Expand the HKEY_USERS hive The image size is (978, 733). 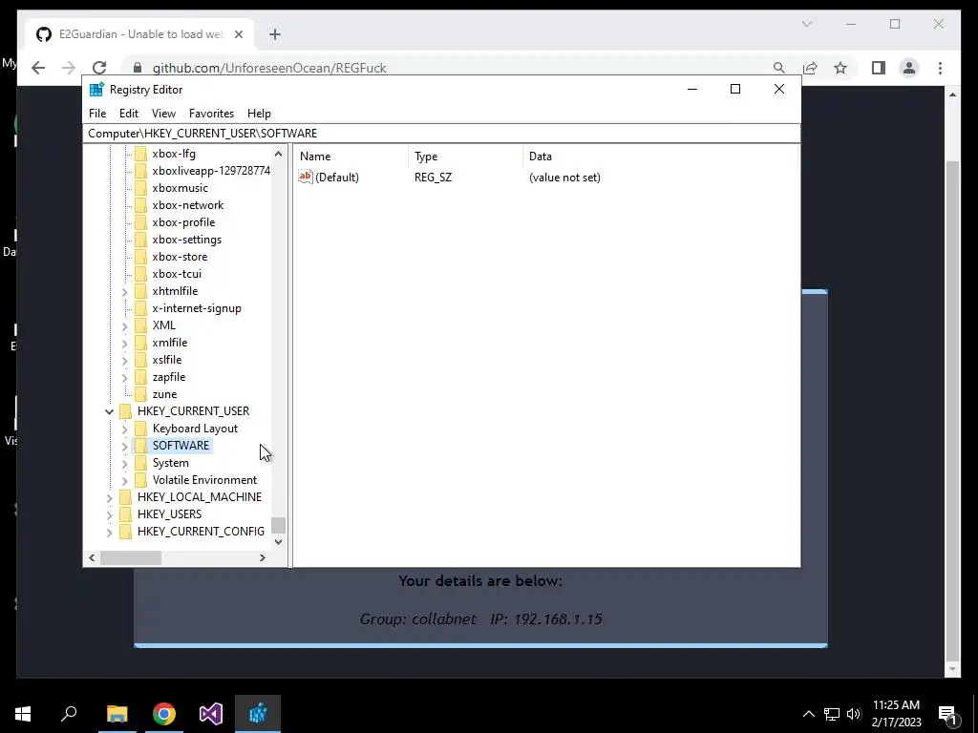click(109, 514)
